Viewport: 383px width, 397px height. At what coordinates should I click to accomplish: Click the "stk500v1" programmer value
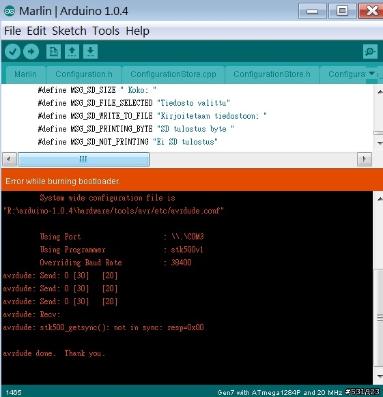coord(187,250)
